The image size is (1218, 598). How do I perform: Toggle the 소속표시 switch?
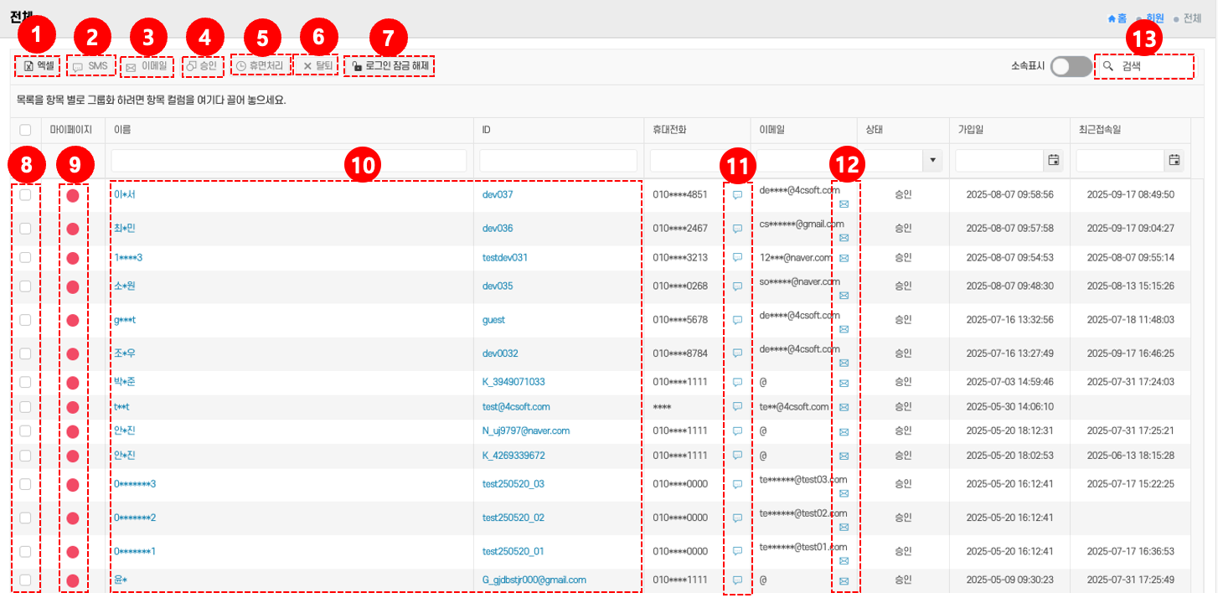click(1071, 66)
